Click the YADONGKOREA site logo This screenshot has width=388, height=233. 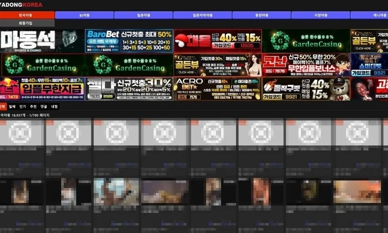21,5
